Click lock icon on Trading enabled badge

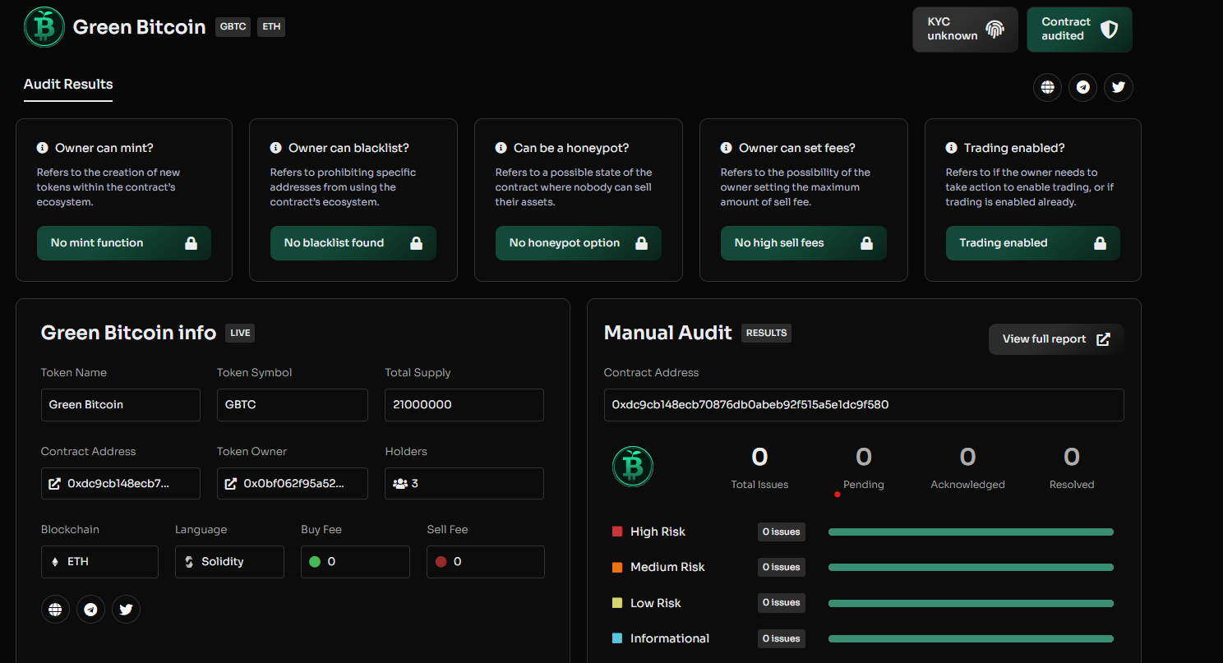click(x=1100, y=243)
